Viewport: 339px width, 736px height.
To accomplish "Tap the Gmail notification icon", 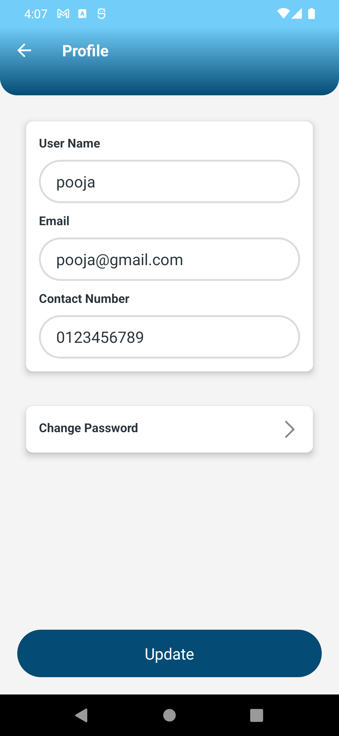I will [63, 14].
